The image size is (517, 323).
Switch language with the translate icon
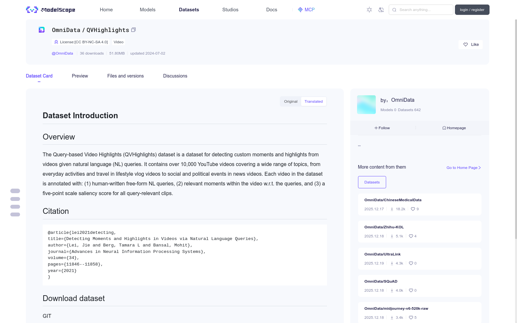pyautogui.click(x=381, y=10)
